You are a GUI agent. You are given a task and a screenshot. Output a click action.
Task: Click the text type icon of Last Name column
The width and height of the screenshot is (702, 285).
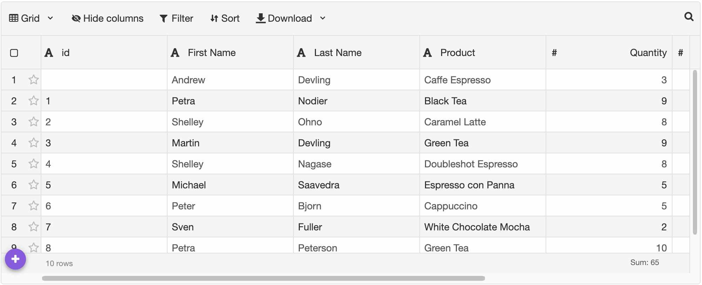302,53
